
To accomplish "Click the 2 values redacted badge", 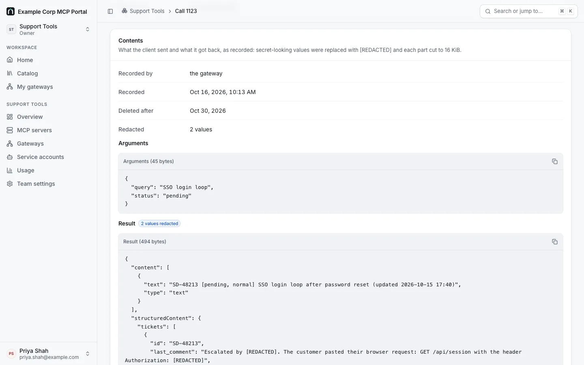I will click(x=159, y=223).
